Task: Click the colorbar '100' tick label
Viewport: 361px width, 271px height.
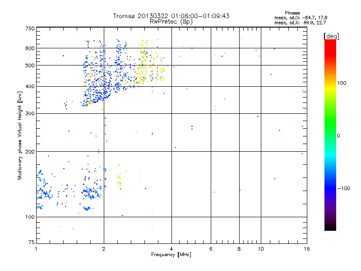Action: [x=342, y=83]
